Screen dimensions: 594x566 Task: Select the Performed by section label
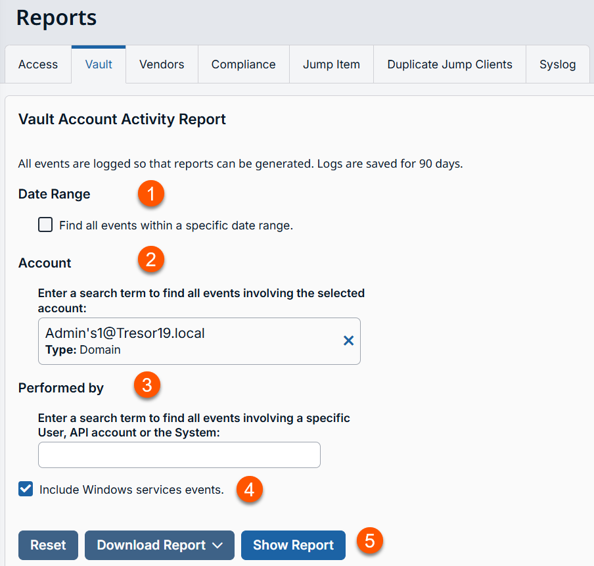[x=61, y=389]
